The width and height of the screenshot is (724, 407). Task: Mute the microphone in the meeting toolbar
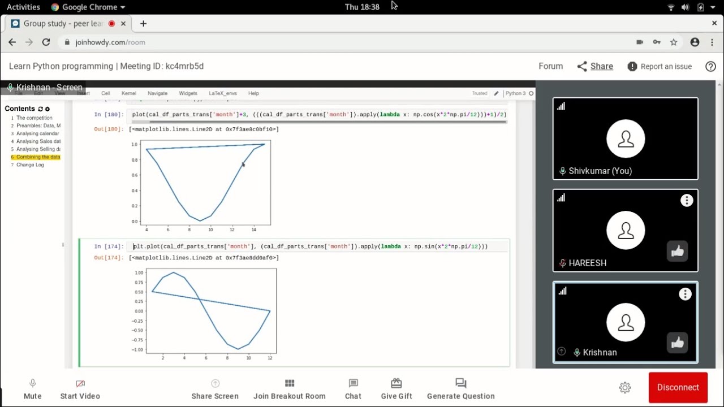[x=33, y=389]
